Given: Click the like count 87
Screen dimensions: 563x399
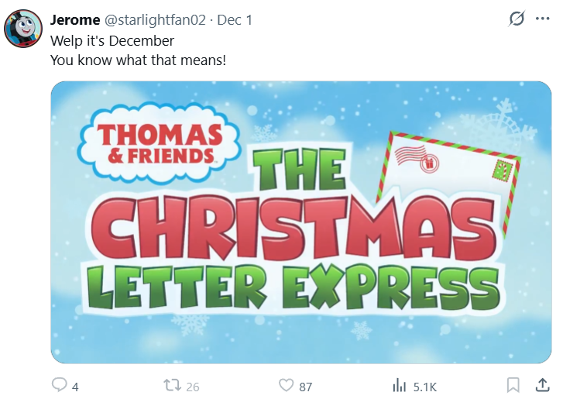Looking at the screenshot, I should [x=306, y=386].
